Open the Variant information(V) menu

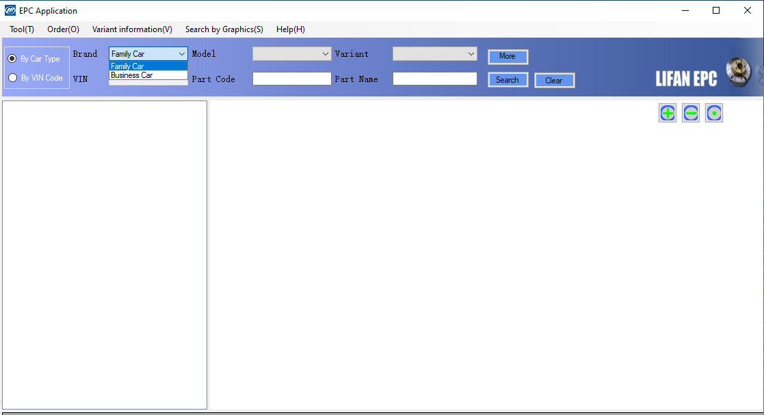pos(132,29)
